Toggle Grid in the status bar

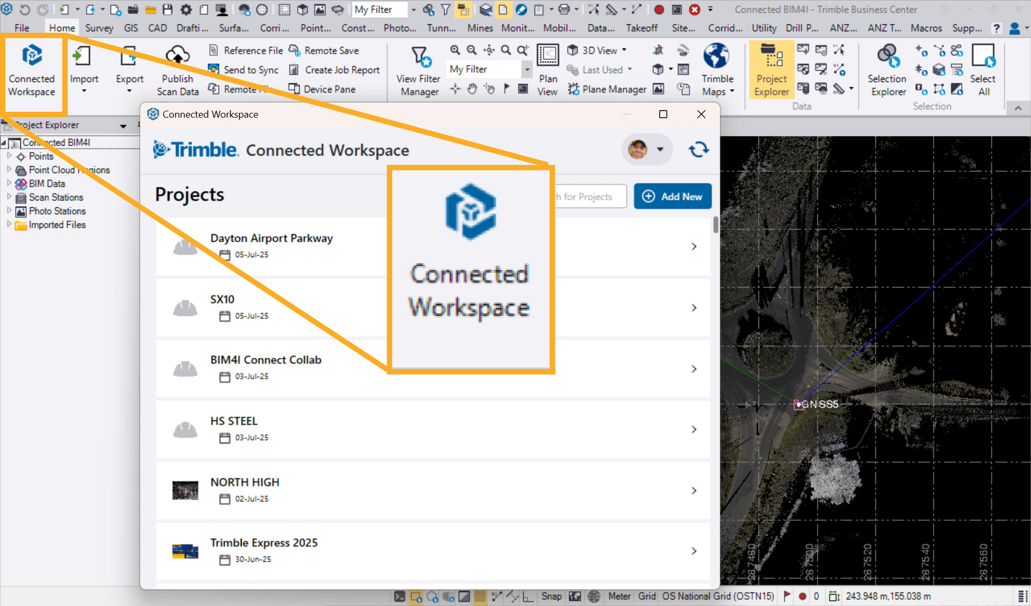646,596
